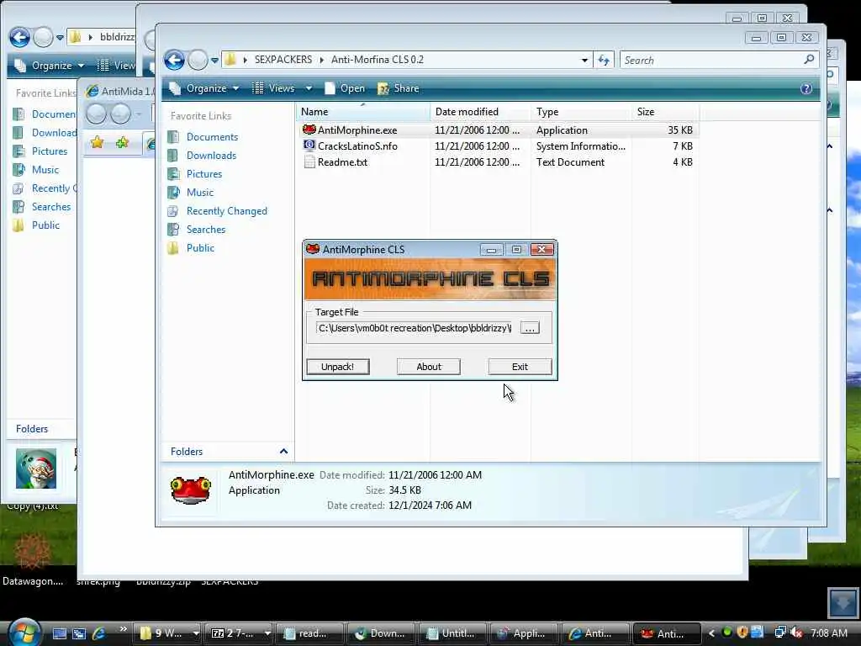The width and height of the screenshot is (861, 646).
Task: Click refresh icon next to address bar
Action: click(x=604, y=60)
